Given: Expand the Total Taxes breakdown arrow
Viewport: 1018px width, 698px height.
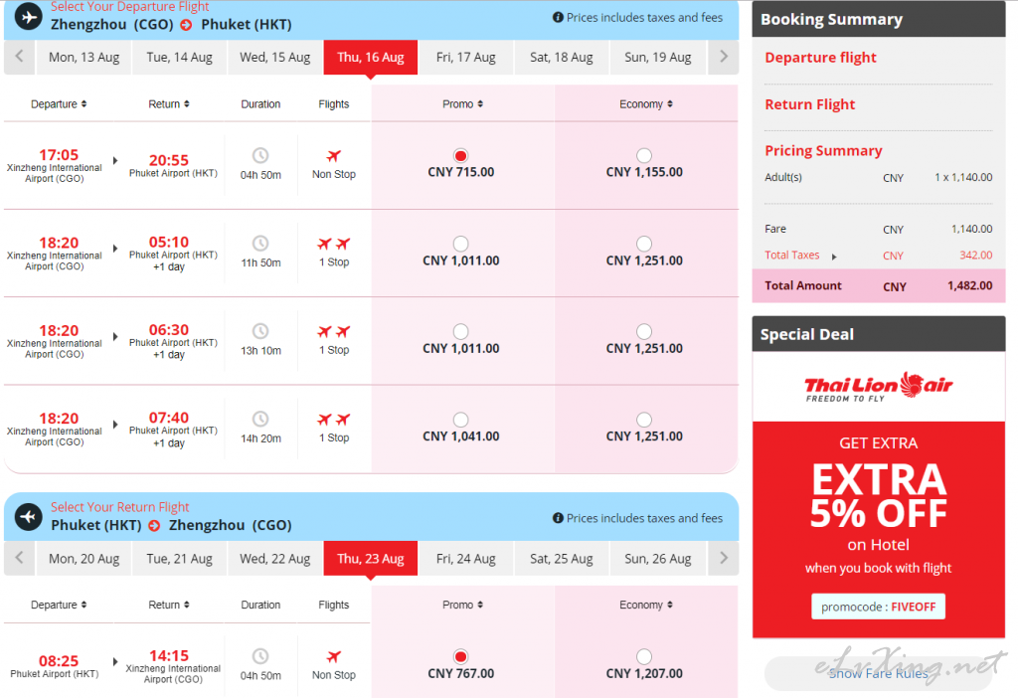Looking at the screenshot, I should pyautogui.click(x=834, y=257).
